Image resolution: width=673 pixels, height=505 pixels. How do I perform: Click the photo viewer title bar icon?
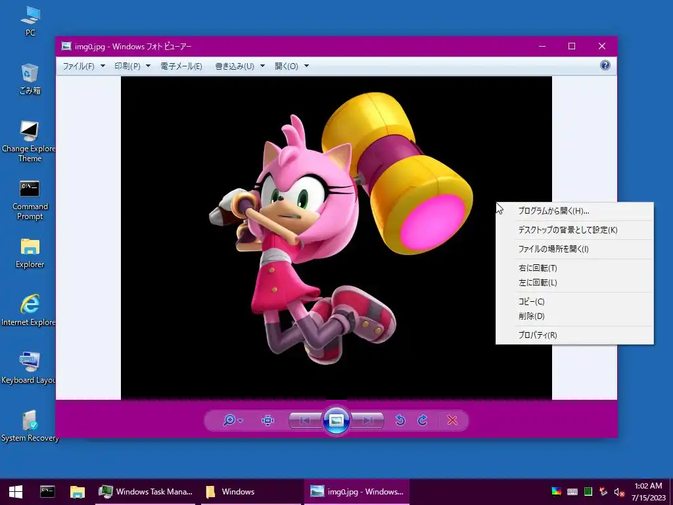click(66, 46)
